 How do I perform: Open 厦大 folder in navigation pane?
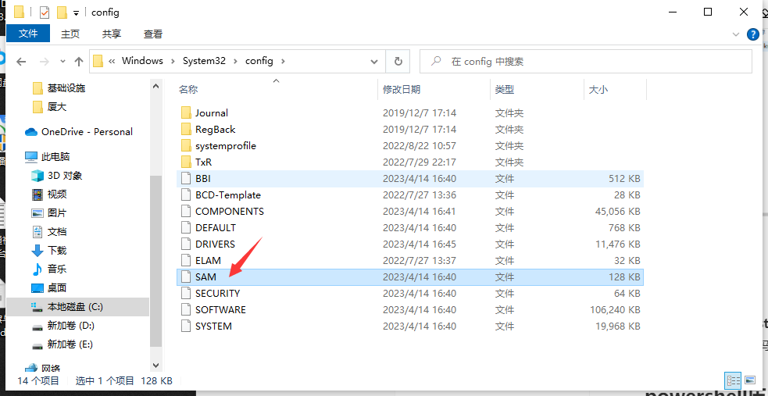click(57, 107)
